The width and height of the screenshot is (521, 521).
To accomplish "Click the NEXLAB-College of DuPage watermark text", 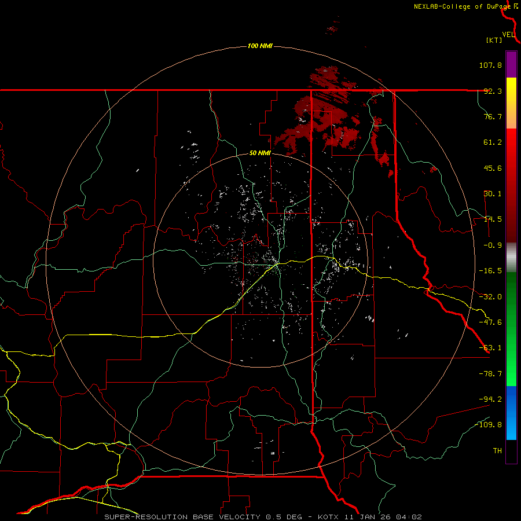I will click(x=462, y=6).
